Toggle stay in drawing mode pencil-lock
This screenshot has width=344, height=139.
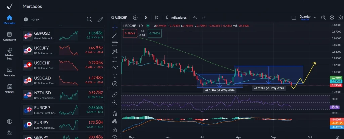115,121
